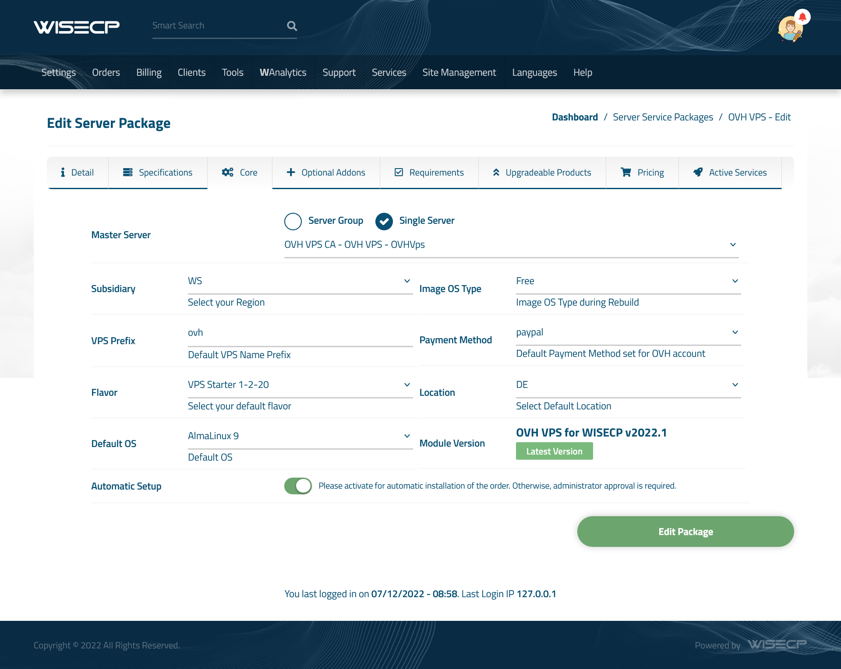Open the Site Management menu

[459, 72]
